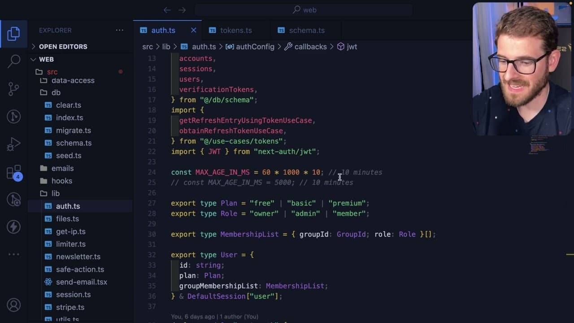This screenshot has height=323, width=574.
Task: Open seed.ts in the file tree
Action: (x=68, y=156)
